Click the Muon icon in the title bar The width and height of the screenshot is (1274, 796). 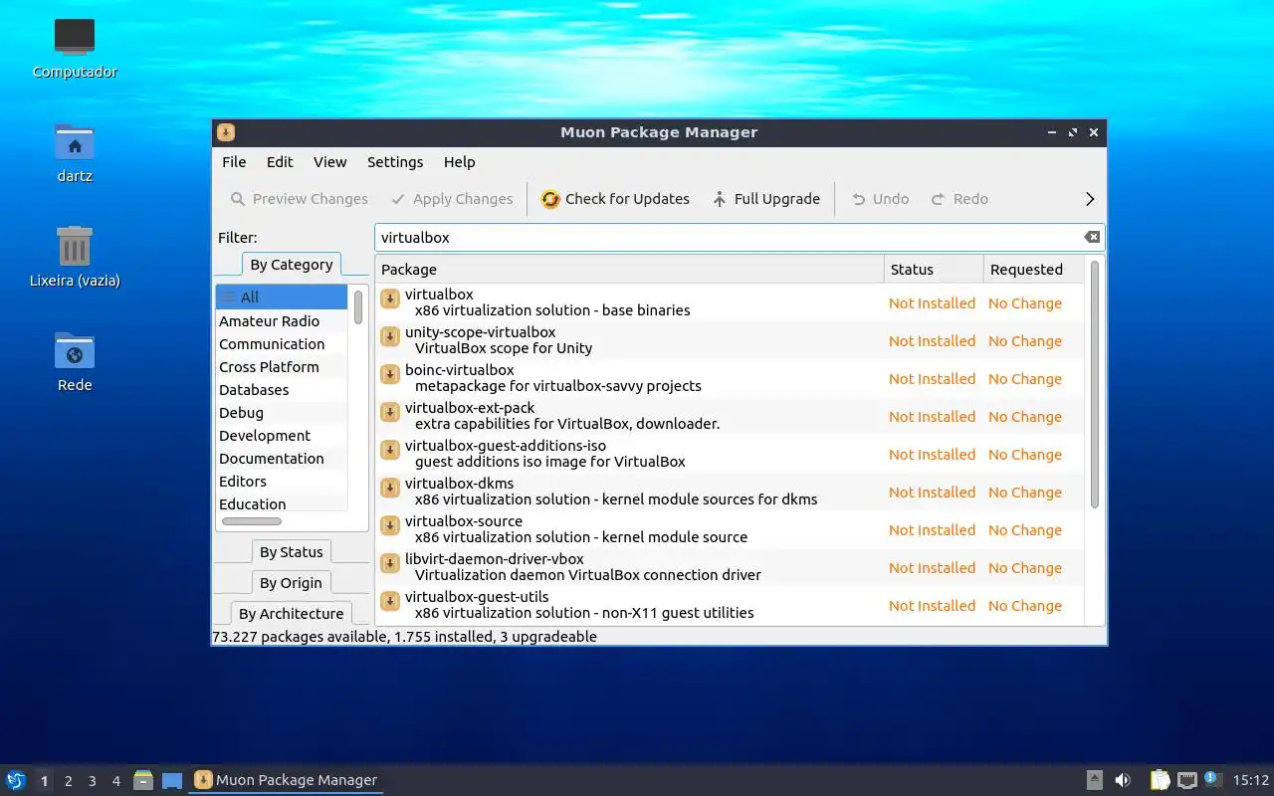click(226, 132)
